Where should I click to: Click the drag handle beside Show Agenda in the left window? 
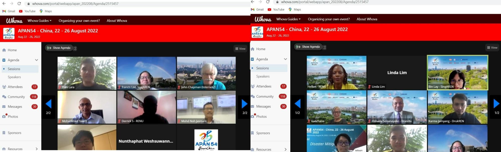75,48
